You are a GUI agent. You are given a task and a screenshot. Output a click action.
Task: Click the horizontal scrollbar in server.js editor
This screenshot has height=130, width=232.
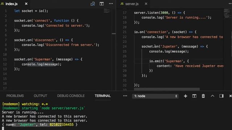pos(167,89)
